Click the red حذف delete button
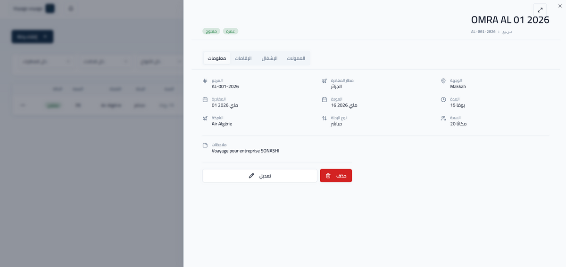 pos(336,176)
